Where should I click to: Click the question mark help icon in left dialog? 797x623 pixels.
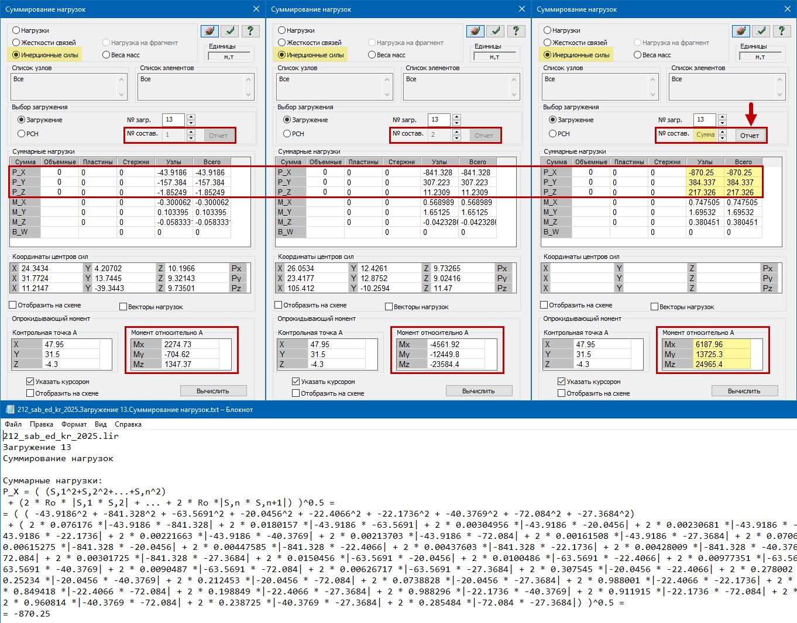click(250, 31)
